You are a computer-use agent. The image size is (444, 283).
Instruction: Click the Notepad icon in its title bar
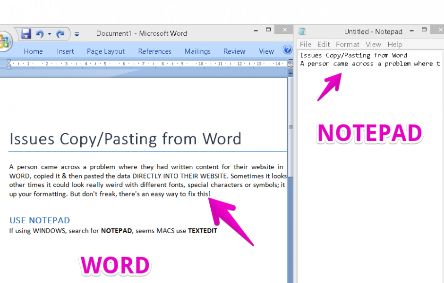[301, 31]
